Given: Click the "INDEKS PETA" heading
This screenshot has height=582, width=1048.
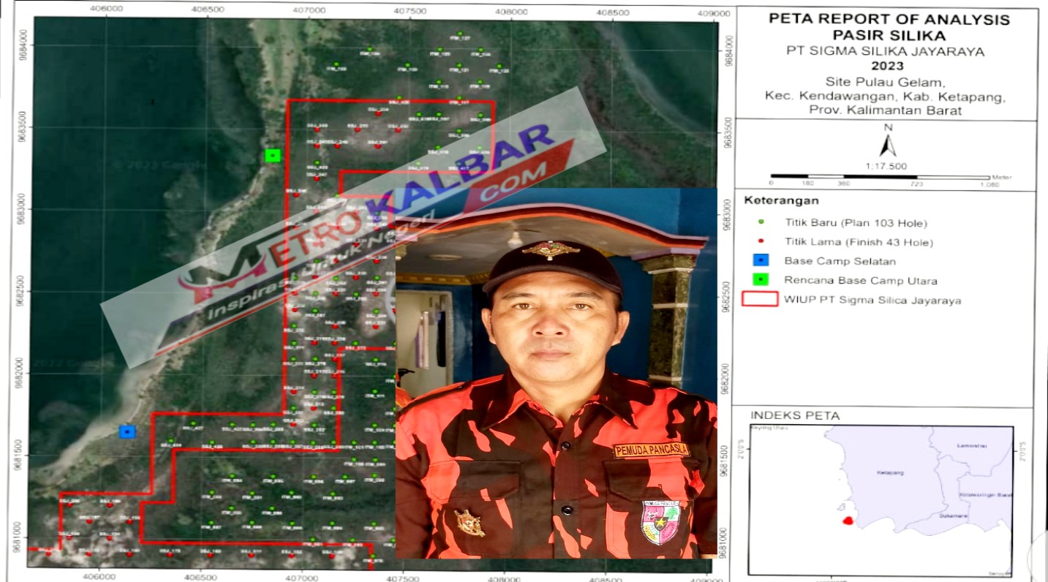Looking at the screenshot, I should (x=795, y=416).
